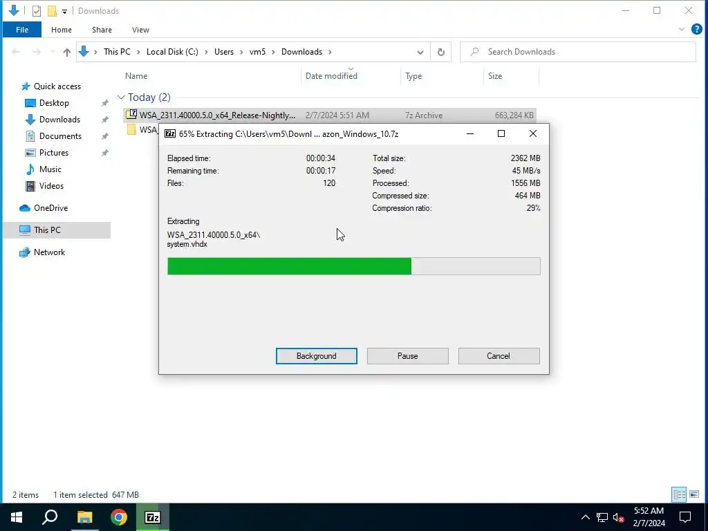
Task: Open the View ribbon tab
Action: pos(140,29)
